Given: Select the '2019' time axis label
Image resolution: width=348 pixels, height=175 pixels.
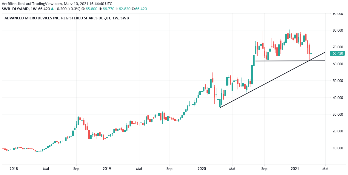Looking at the screenshot, I should coord(107,168).
